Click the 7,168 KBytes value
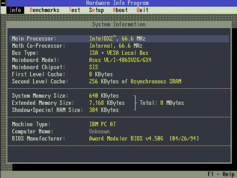The width and height of the screenshot is (237, 178). [107, 103]
